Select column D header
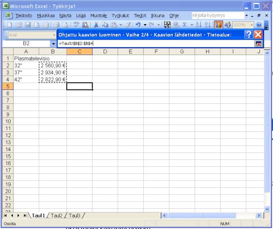The width and height of the screenshot is (273, 229). click(x=105, y=52)
